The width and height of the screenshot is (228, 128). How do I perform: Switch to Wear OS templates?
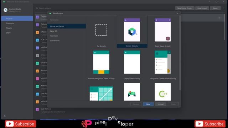[67, 31]
